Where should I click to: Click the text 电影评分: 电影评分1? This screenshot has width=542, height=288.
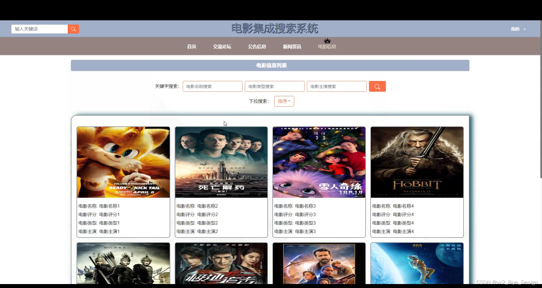99,215
